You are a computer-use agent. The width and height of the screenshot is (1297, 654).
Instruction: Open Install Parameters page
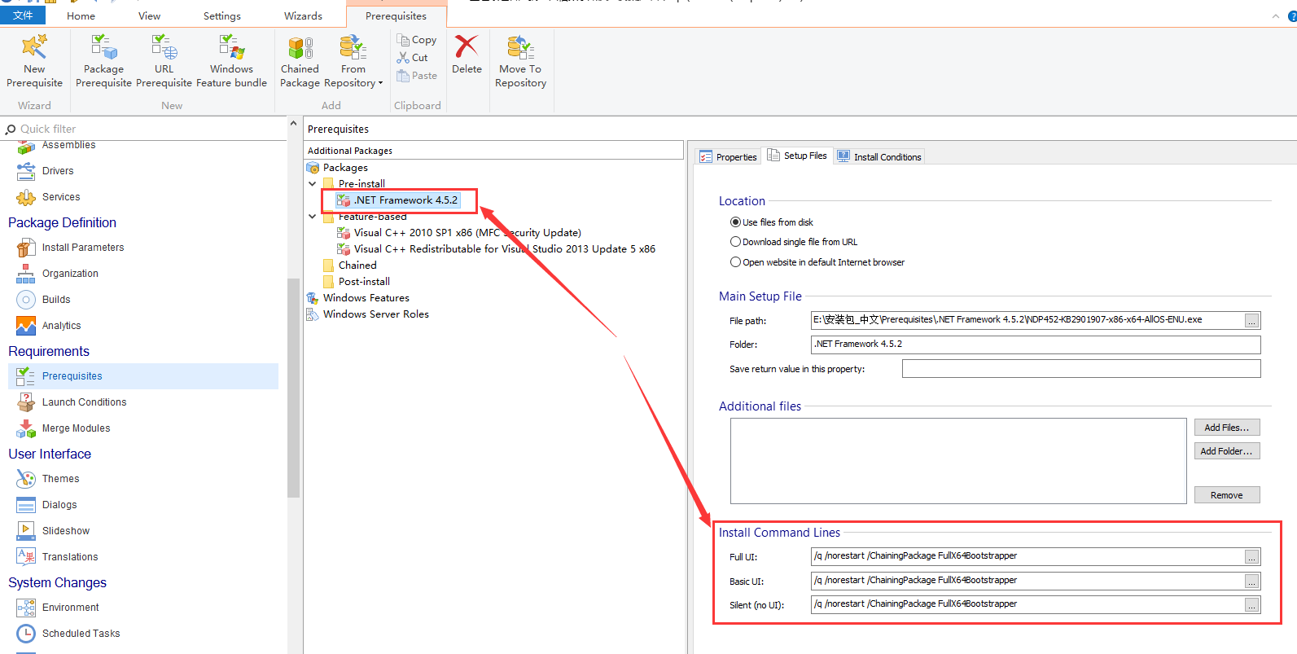(x=83, y=248)
